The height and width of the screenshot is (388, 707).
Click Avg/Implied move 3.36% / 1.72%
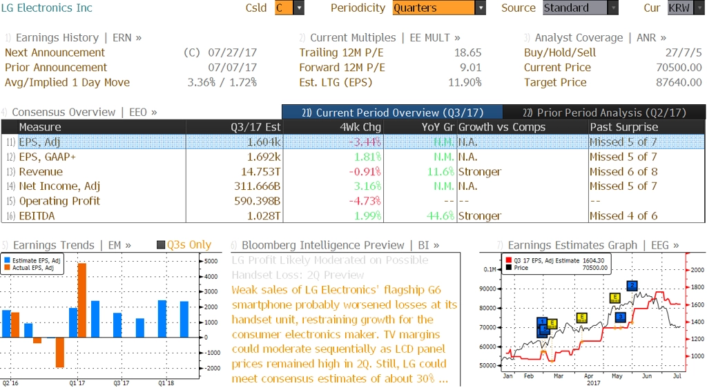222,82
